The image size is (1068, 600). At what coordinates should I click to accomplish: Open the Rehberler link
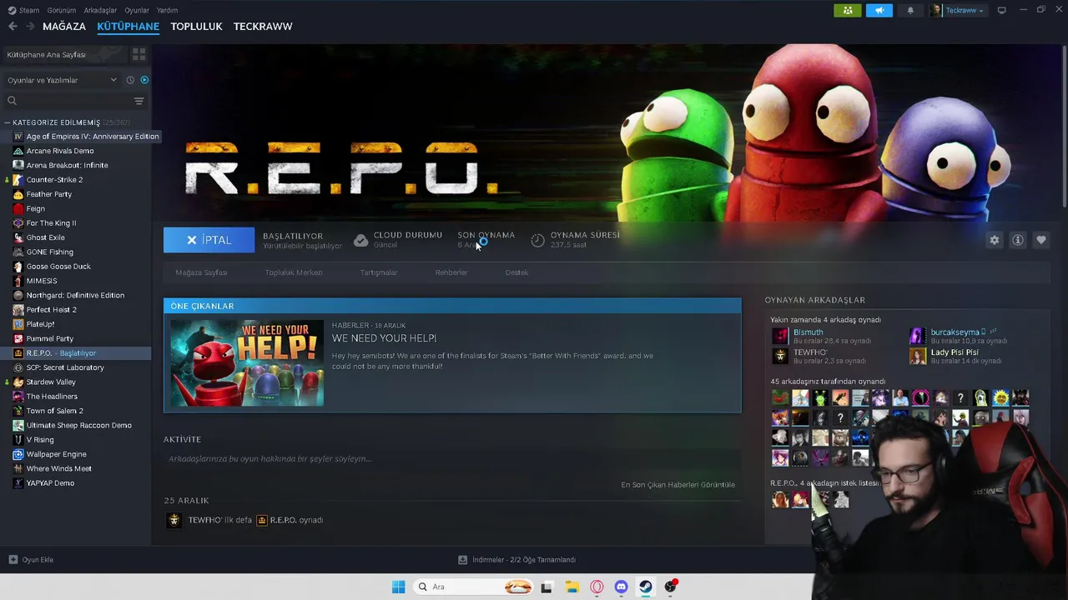coord(451,272)
